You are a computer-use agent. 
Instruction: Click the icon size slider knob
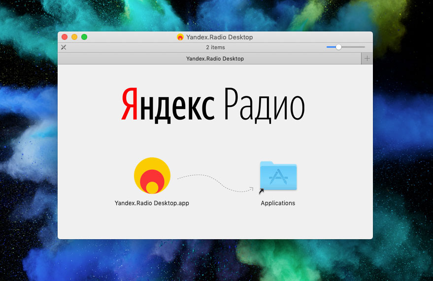point(338,47)
